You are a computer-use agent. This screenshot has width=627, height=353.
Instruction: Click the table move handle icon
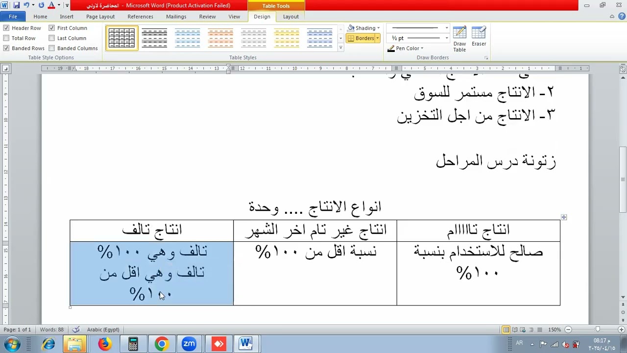coord(564,217)
